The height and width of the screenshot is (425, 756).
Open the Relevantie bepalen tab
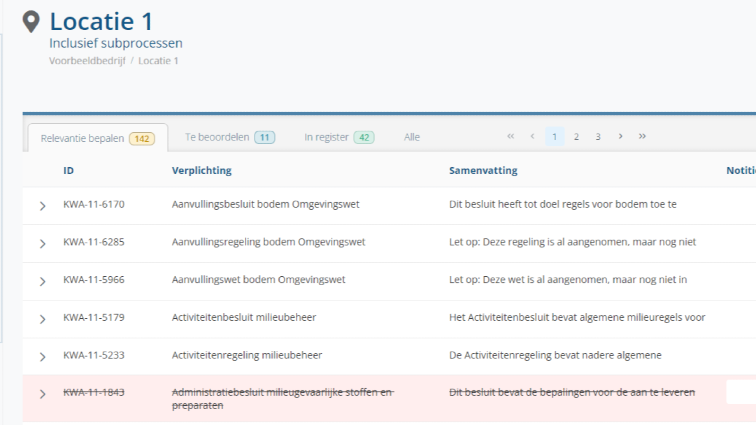point(97,138)
